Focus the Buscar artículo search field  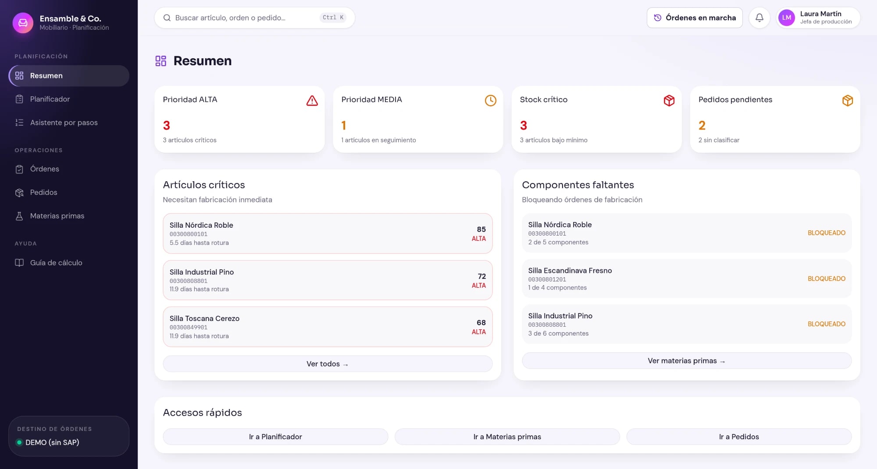(x=254, y=18)
